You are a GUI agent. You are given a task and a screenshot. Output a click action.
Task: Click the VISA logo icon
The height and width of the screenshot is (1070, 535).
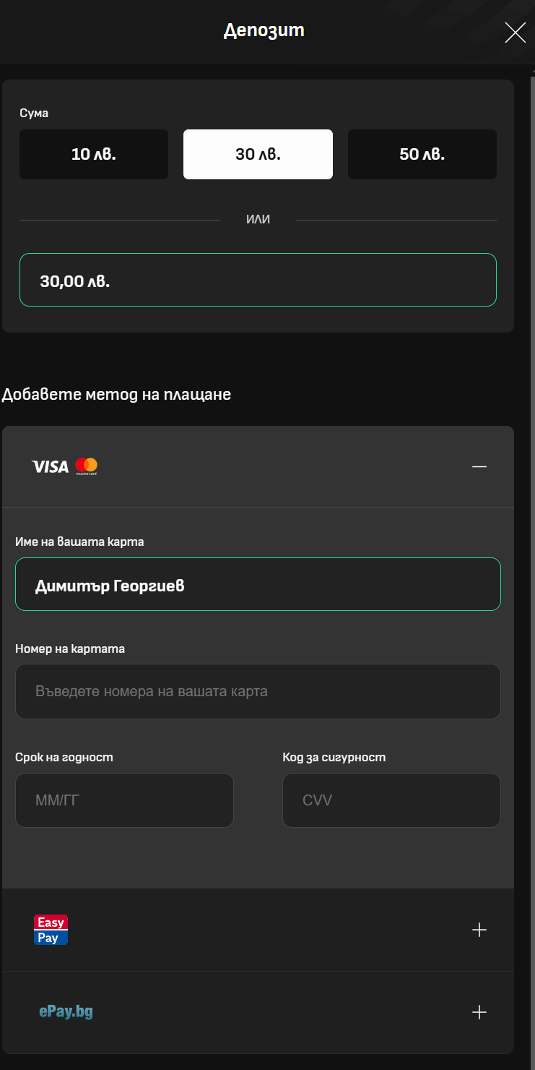click(x=51, y=467)
